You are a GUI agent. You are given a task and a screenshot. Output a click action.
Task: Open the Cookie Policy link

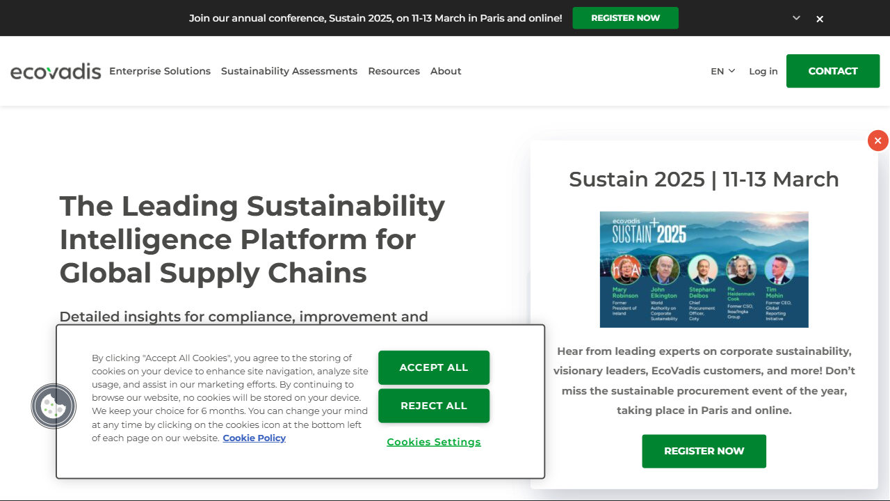254,438
